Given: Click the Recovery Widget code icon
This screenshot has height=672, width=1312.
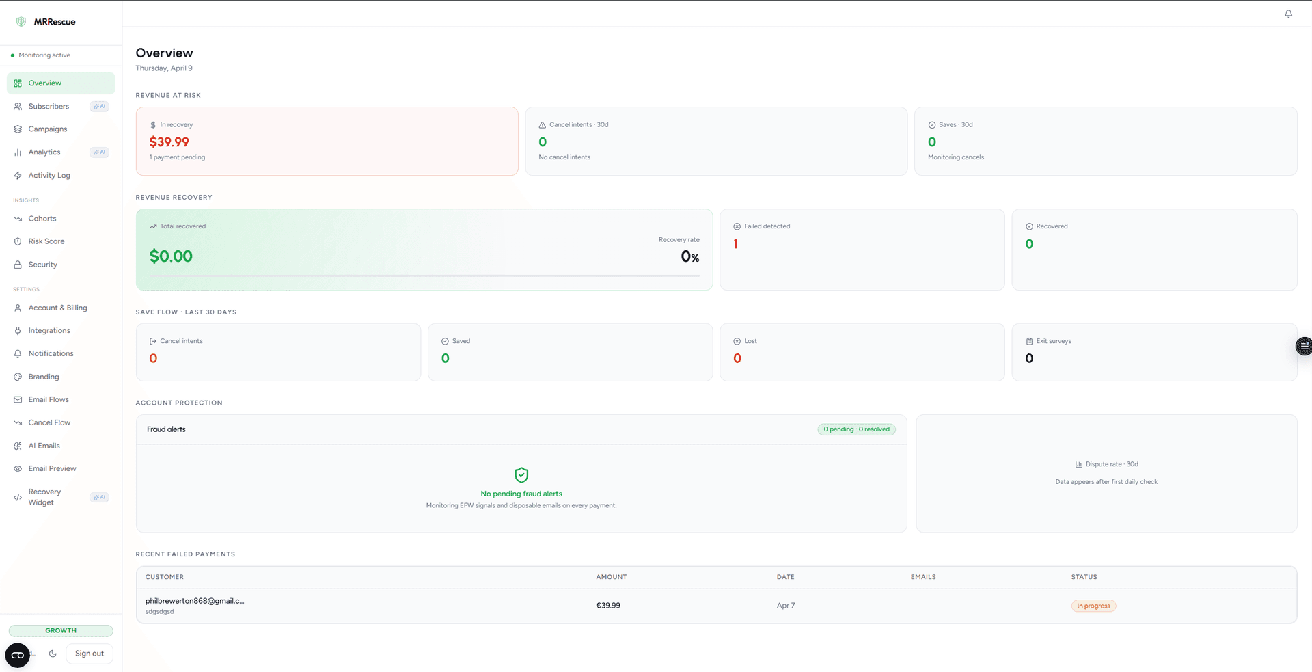Looking at the screenshot, I should tap(18, 498).
